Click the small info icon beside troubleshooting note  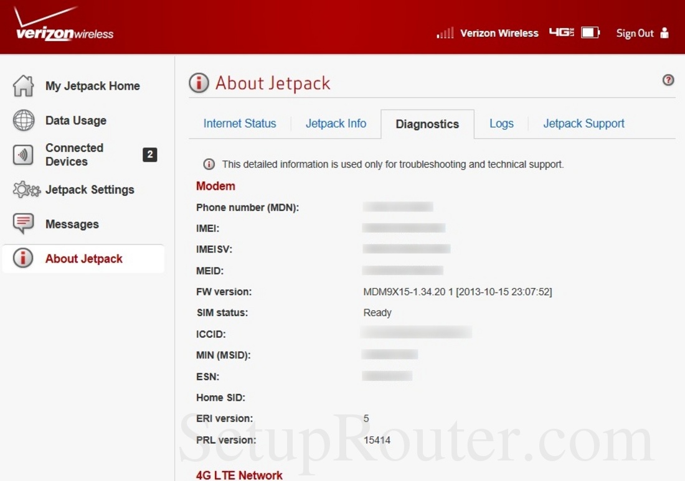tap(209, 164)
